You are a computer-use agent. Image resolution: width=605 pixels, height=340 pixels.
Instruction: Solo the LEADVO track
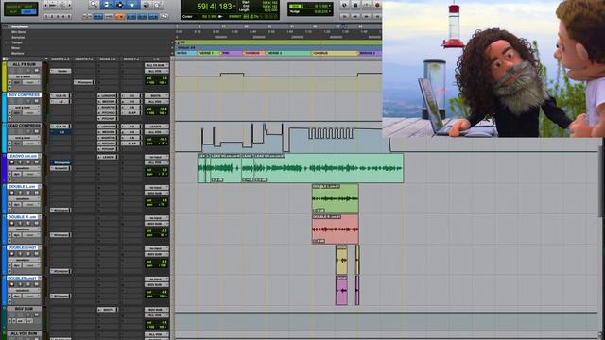tap(29, 162)
